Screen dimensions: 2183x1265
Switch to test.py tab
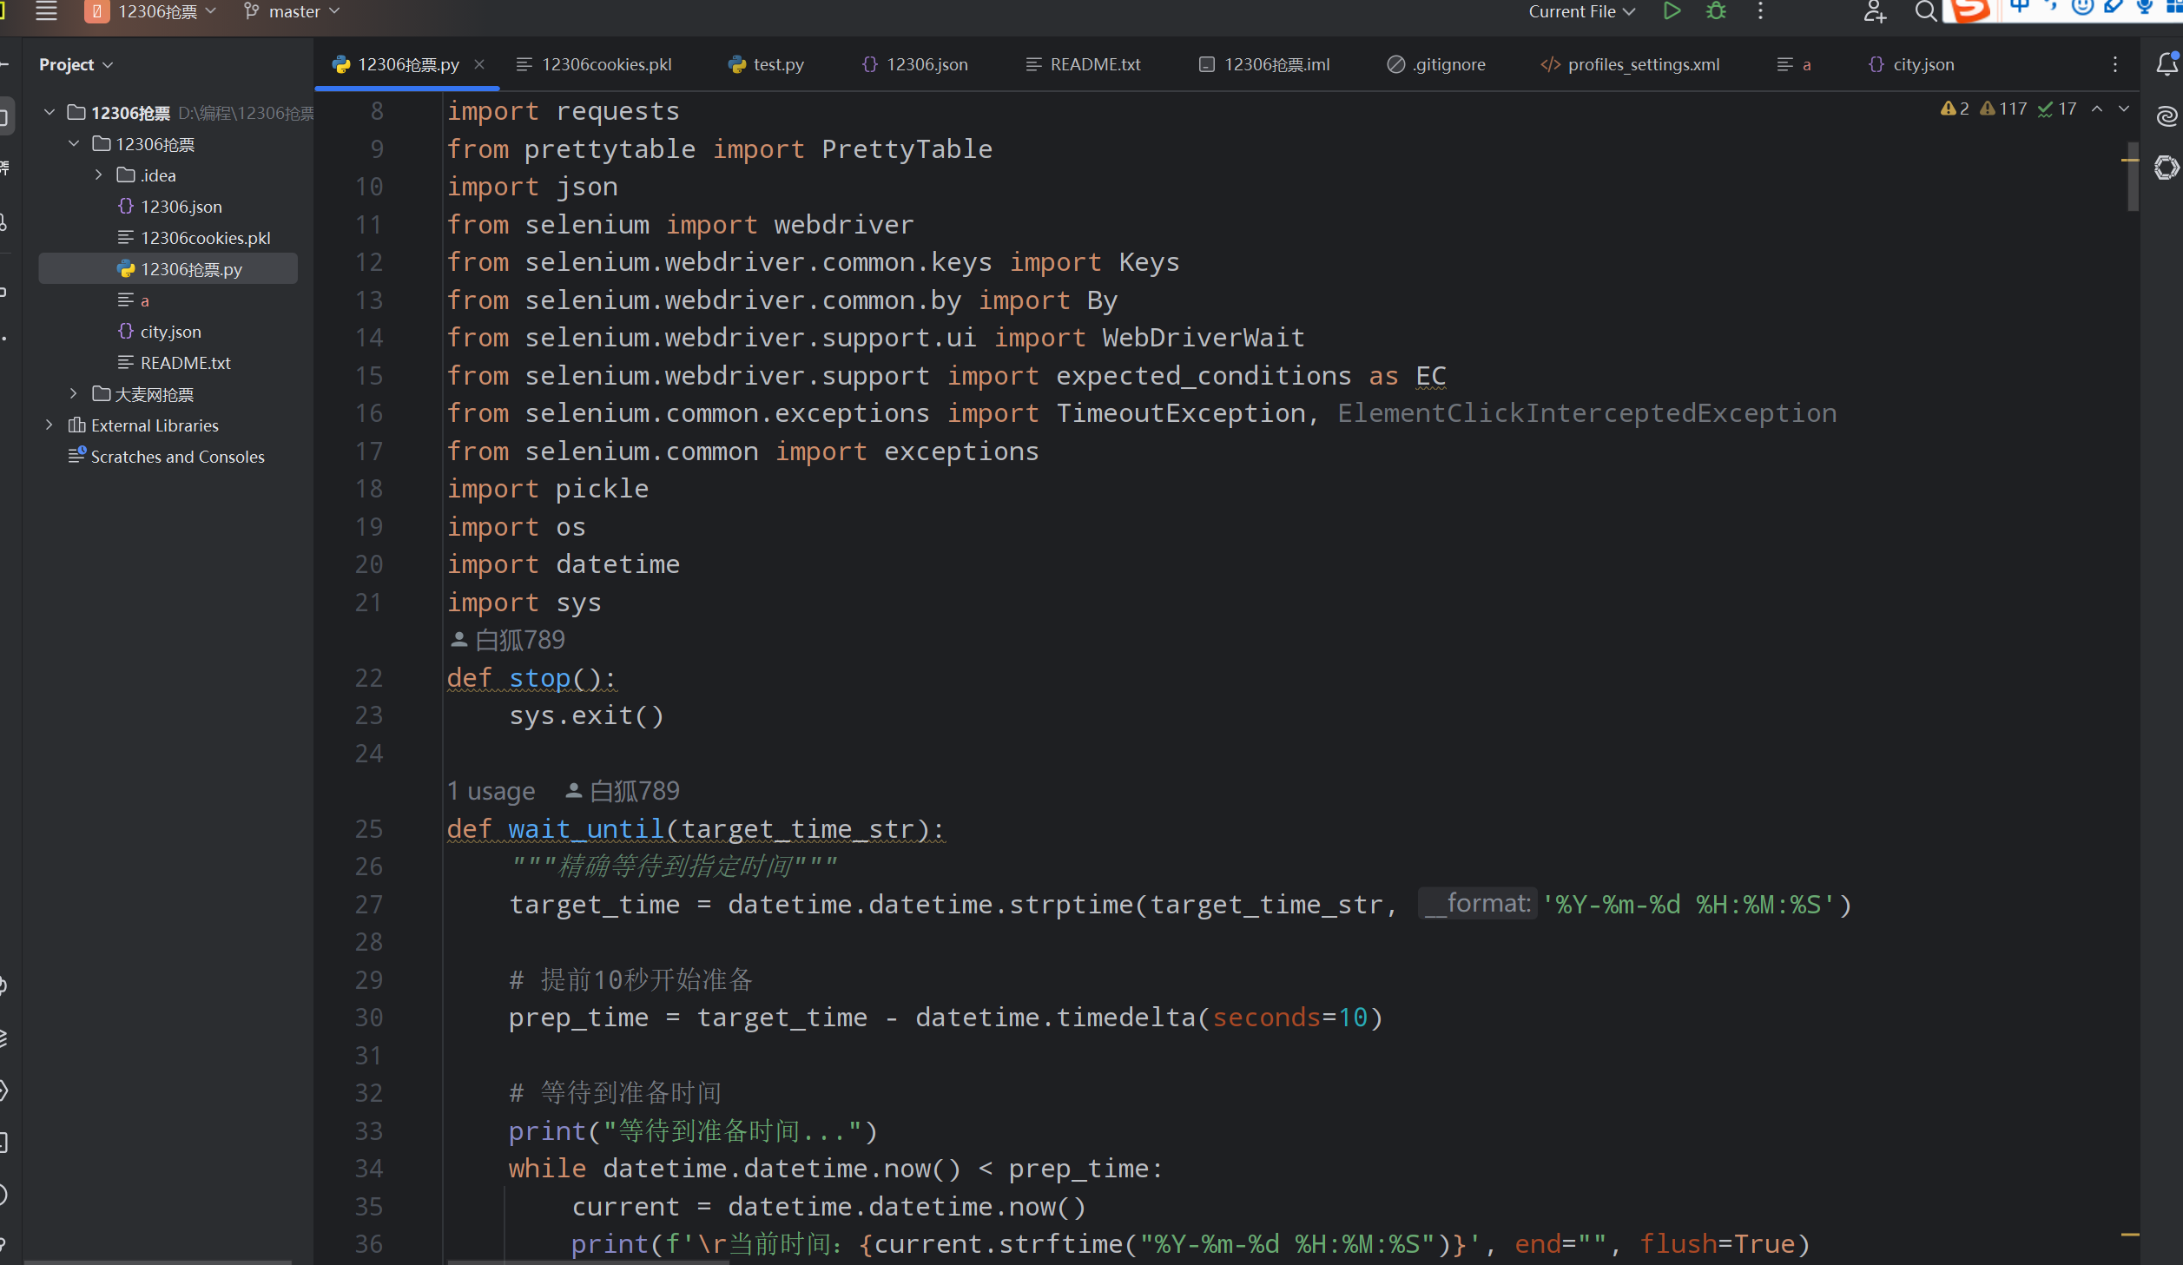coord(767,64)
